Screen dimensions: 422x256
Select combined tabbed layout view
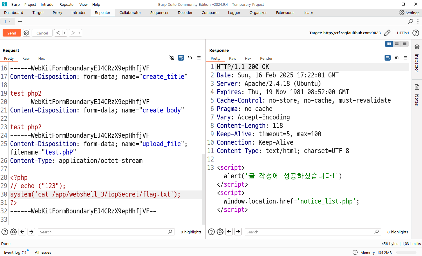[x=405, y=44]
